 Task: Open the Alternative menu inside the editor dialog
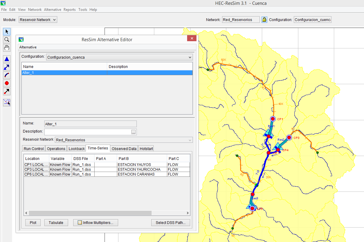pyautogui.click(x=28, y=47)
